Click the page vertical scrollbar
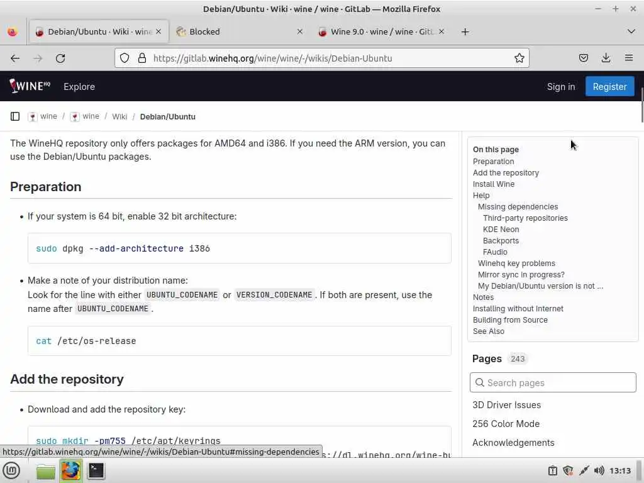The image size is (644, 483). click(x=642, y=105)
